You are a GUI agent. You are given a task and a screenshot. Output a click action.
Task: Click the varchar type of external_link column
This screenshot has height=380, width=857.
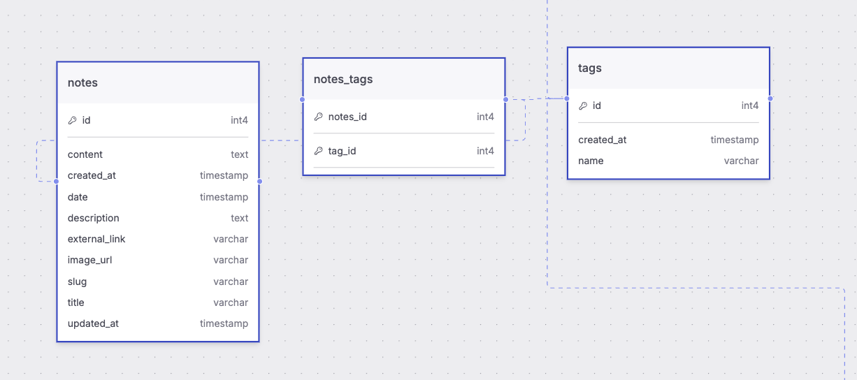(x=231, y=239)
